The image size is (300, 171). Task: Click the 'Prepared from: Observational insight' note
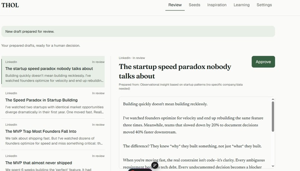[x=181, y=86]
